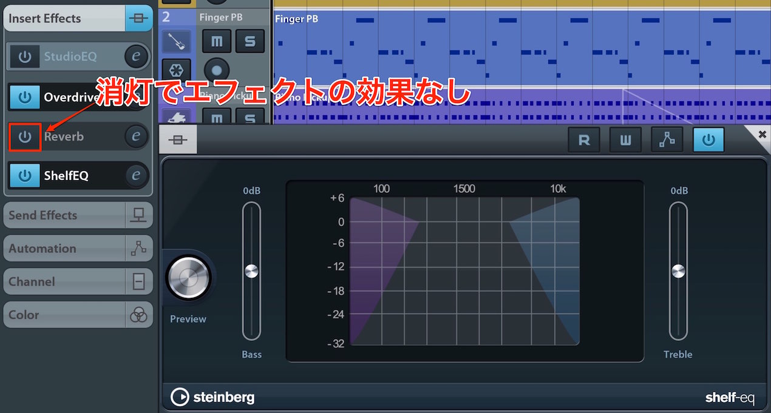Open the Color tab
This screenshot has height=413, width=771.
78,315
